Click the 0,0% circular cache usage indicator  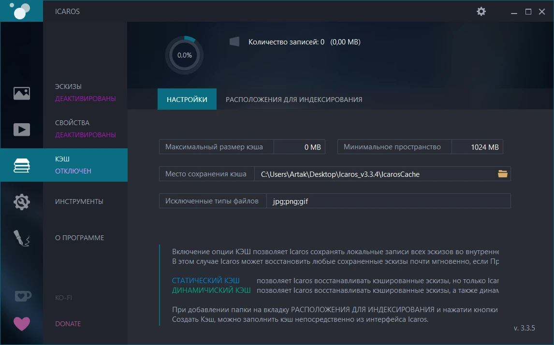pos(185,55)
